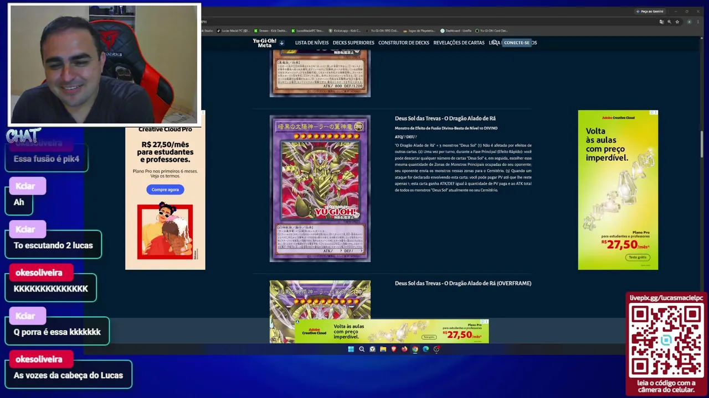Click the 'Monstro de Efeito de Fusão Divina-Besta' card type line

446,128
